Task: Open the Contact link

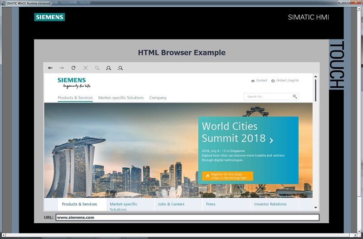Action: tap(262, 80)
